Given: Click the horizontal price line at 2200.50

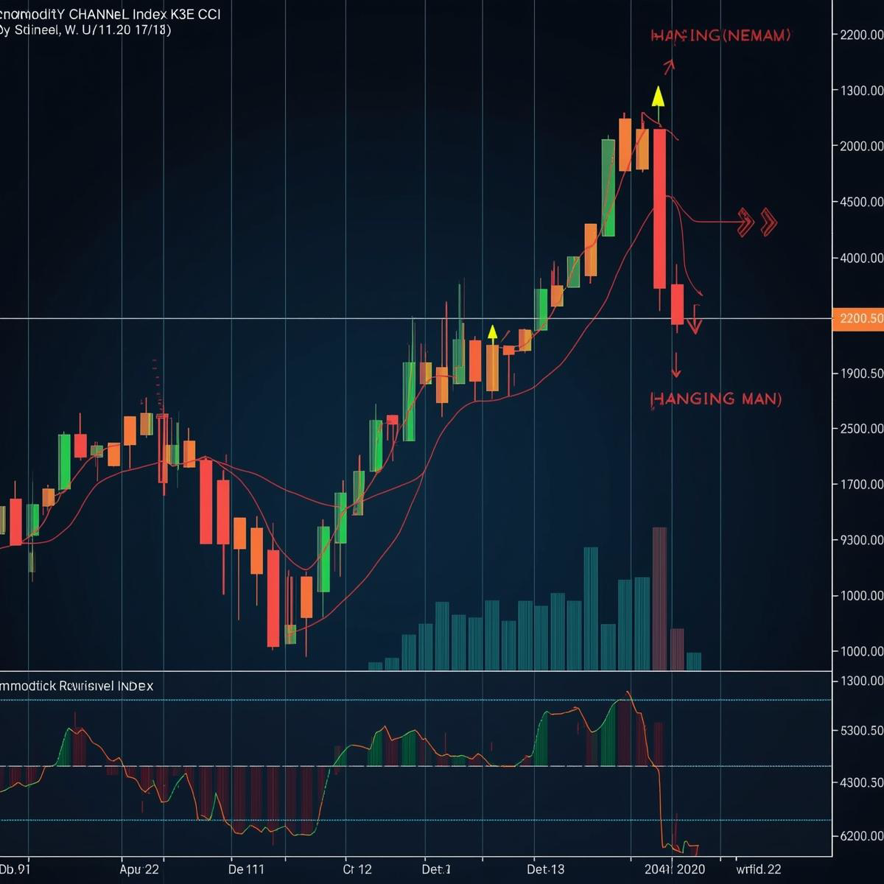Looking at the screenshot, I should 221,318.
